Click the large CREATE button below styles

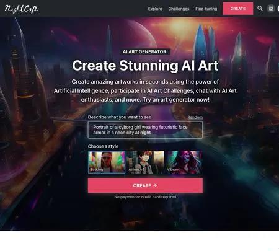click(x=145, y=185)
